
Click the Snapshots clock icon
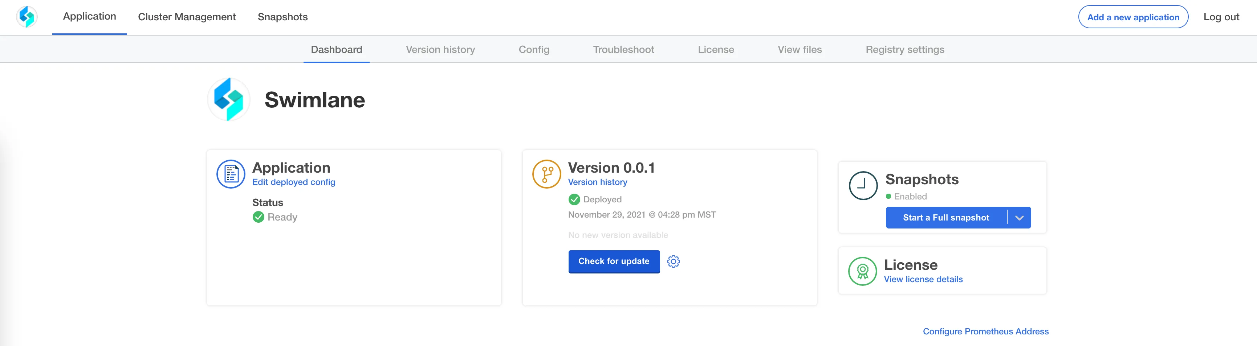(863, 186)
